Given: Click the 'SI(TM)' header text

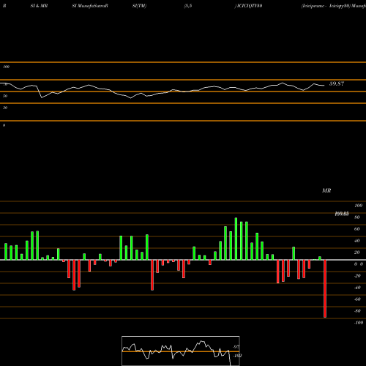Looking at the screenshot, I should (139, 6).
